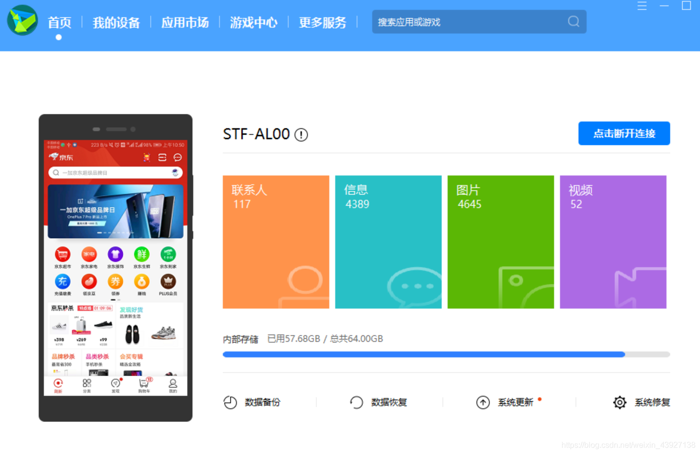Screen dimensions: 700x454
Task: Click the 系统修复 gear icon
Action: [620, 402]
